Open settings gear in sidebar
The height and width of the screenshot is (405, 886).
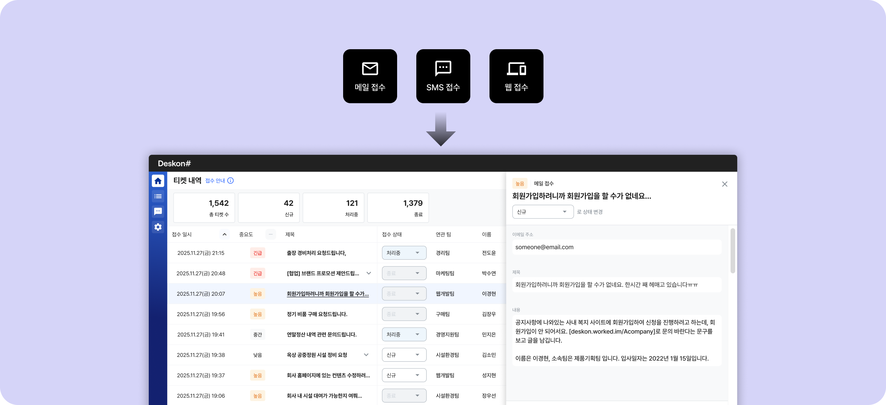click(158, 227)
